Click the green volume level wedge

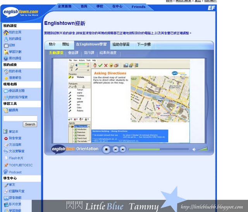(x=203, y=149)
